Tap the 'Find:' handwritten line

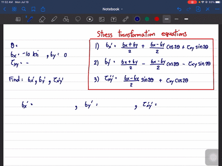point(36,80)
